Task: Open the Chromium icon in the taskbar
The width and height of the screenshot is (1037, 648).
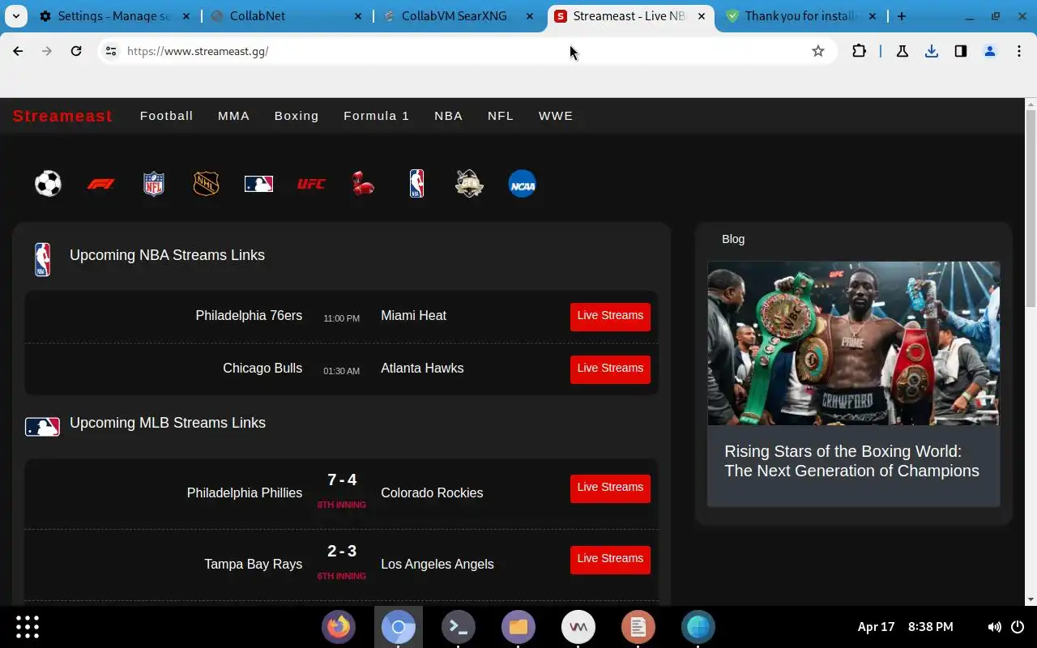Action: [399, 626]
